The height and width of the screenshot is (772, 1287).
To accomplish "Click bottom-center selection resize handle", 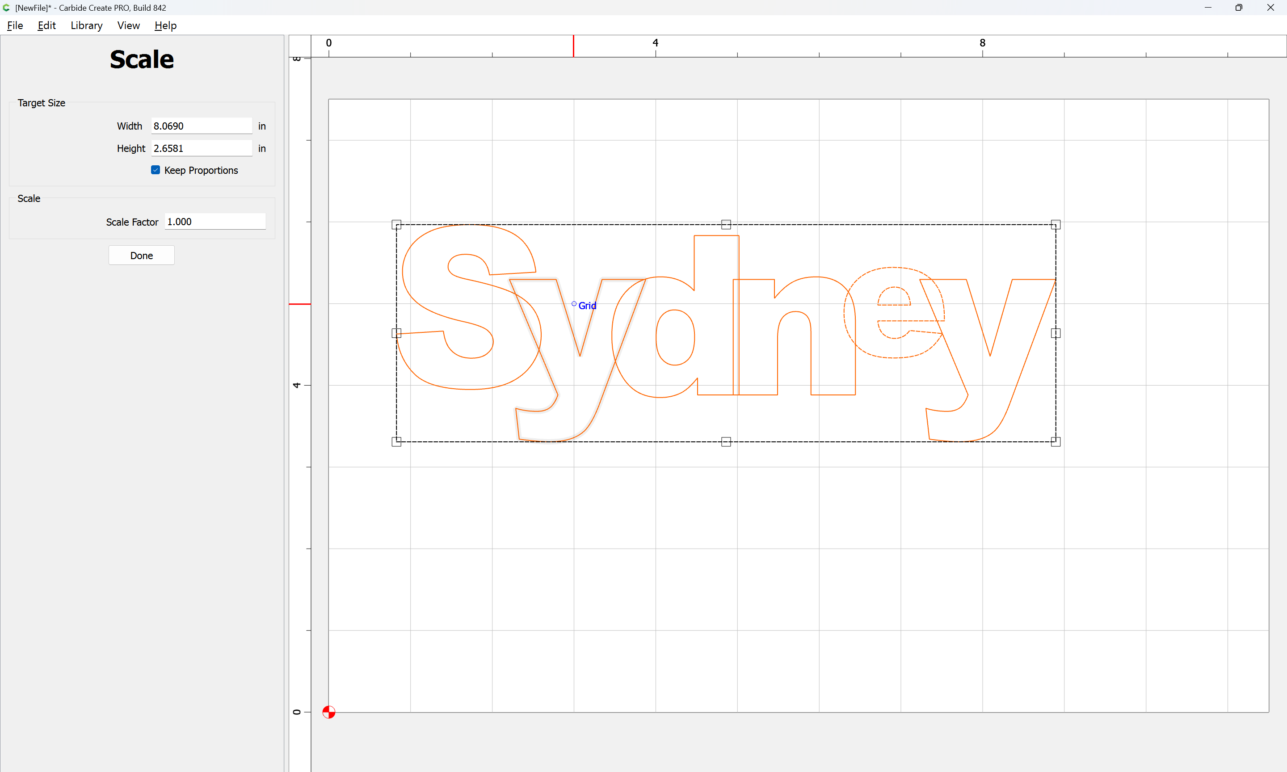I will [726, 442].
